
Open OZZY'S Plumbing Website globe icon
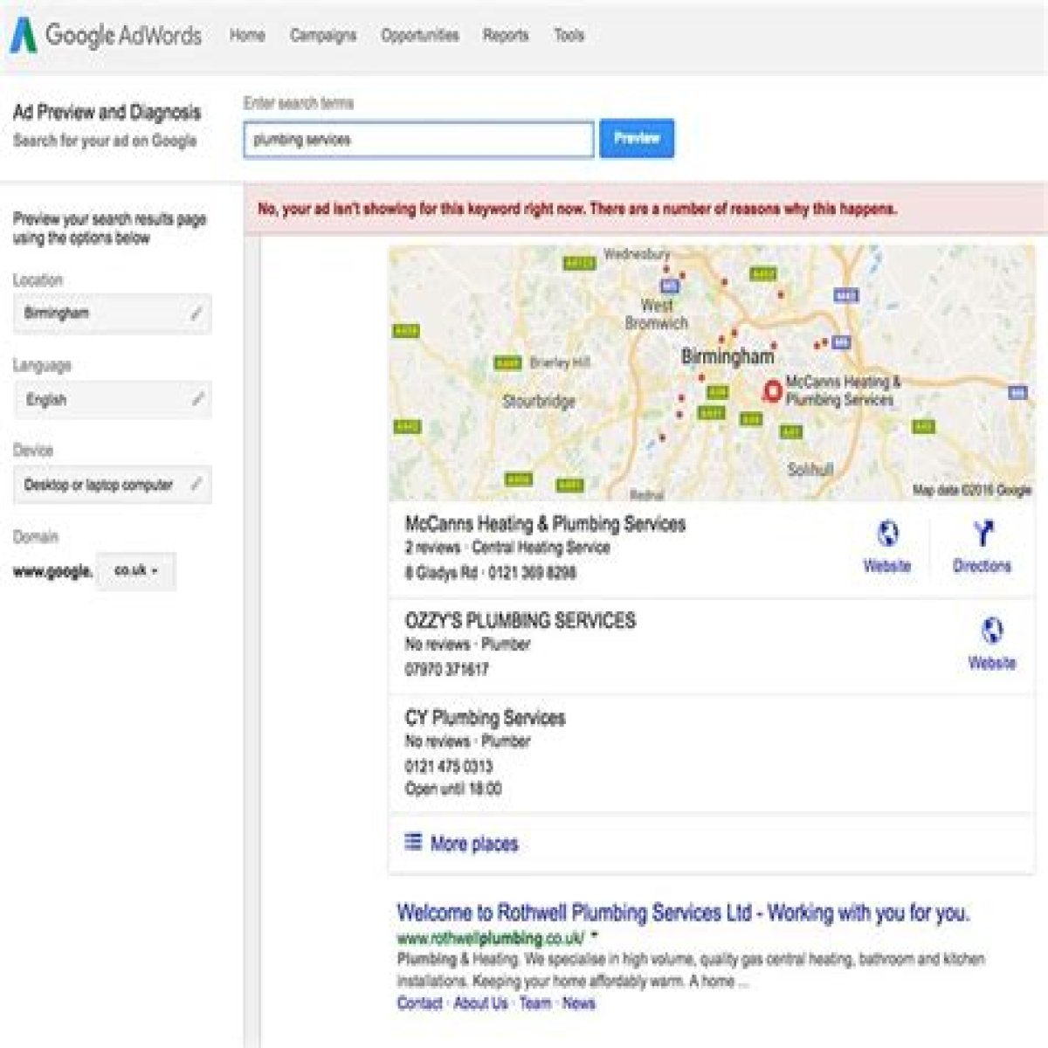tap(992, 631)
